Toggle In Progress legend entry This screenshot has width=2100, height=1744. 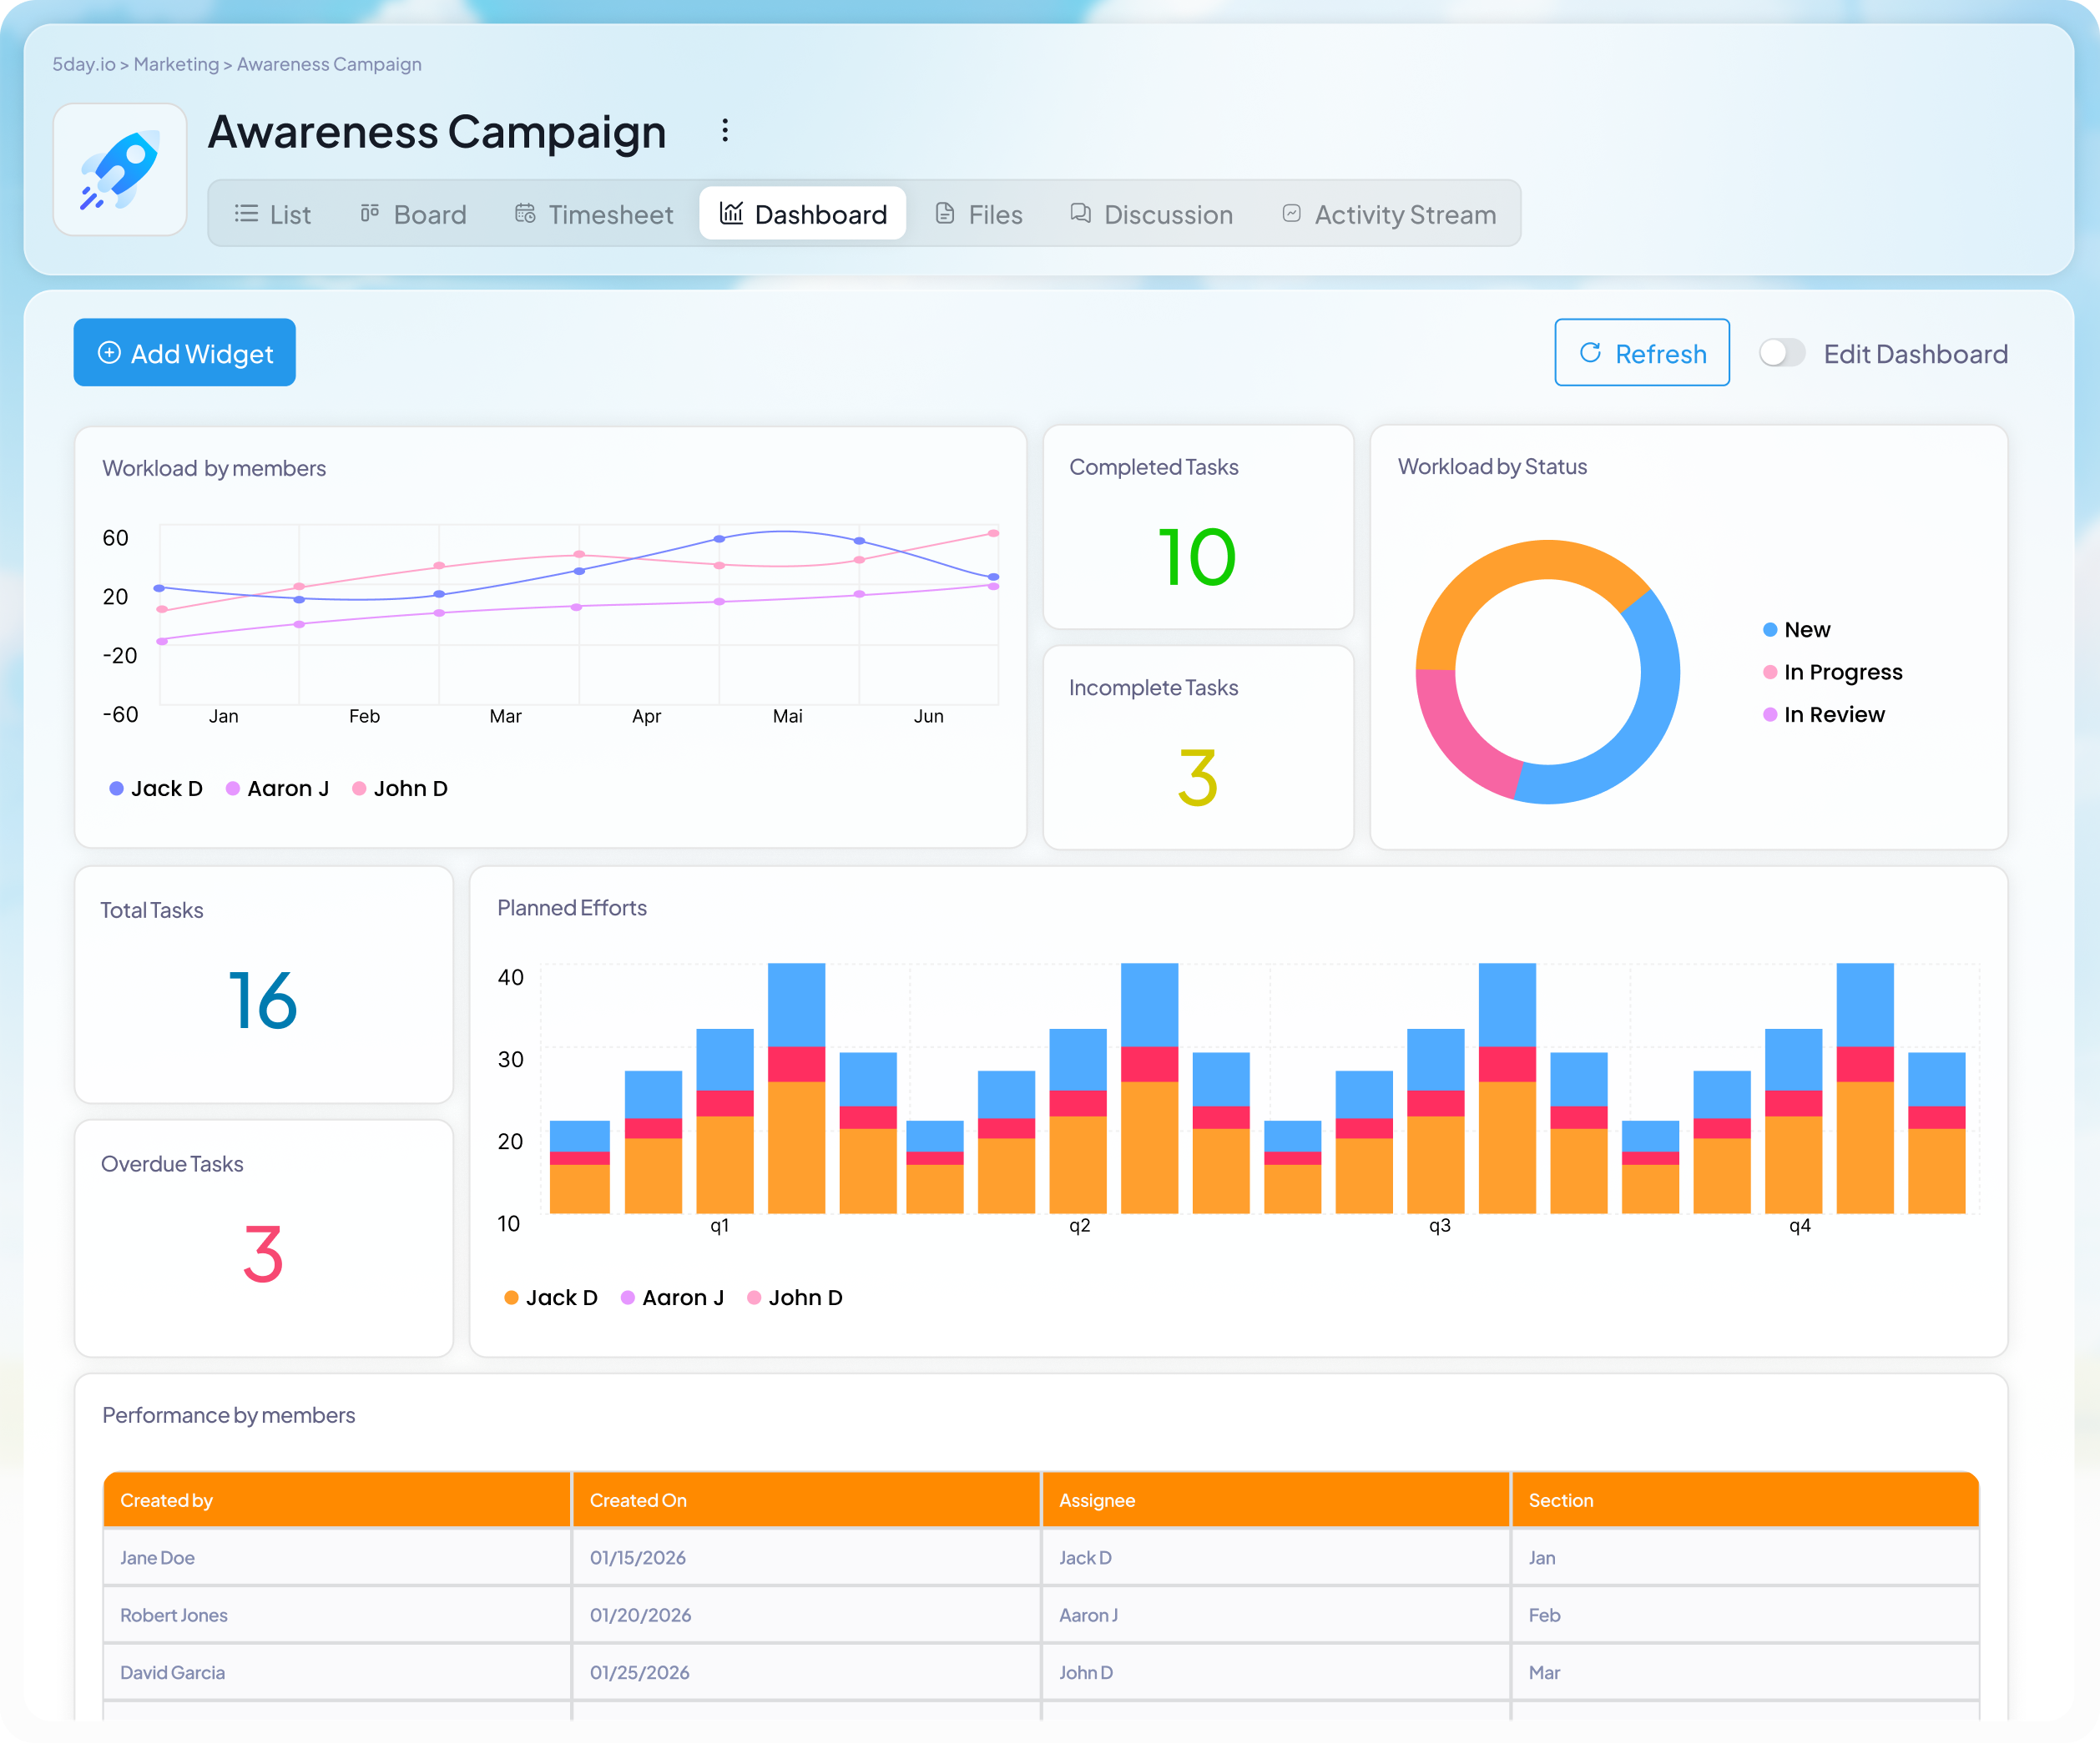click(1833, 672)
